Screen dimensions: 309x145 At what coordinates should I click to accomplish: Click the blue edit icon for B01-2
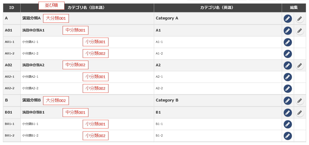pyautogui.click(x=288, y=136)
